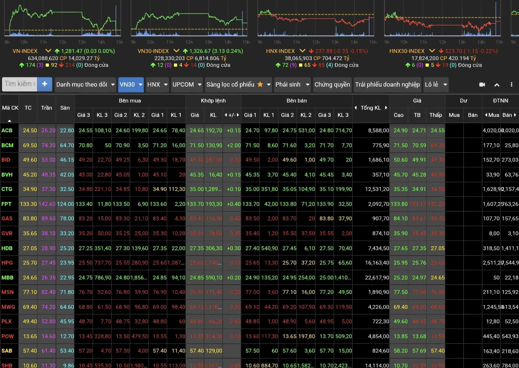The width and height of the screenshot is (519, 368).
Task: Click the Bên bán column group header
Action: point(297,101)
